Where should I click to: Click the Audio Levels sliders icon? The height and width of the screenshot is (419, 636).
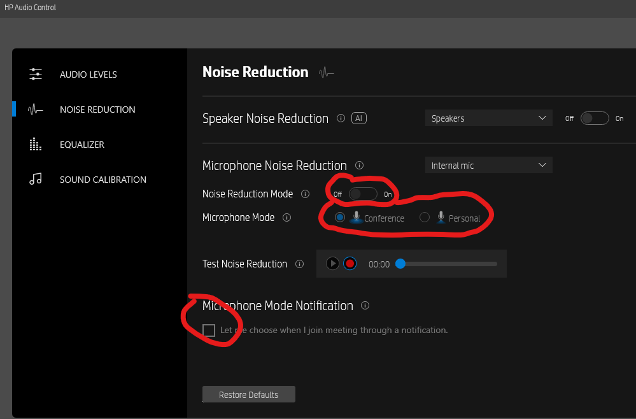tap(36, 75)
